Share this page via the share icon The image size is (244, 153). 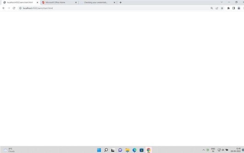coord(217,8)
